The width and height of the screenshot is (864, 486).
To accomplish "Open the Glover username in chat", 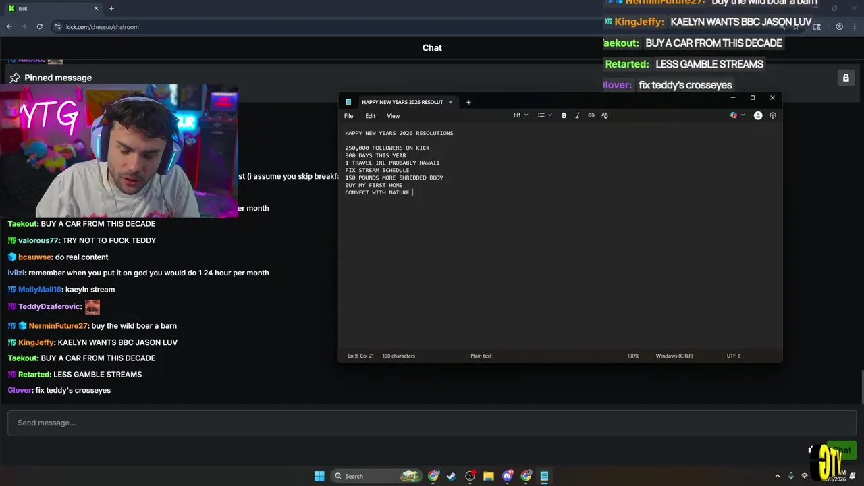I will point(20,391).
